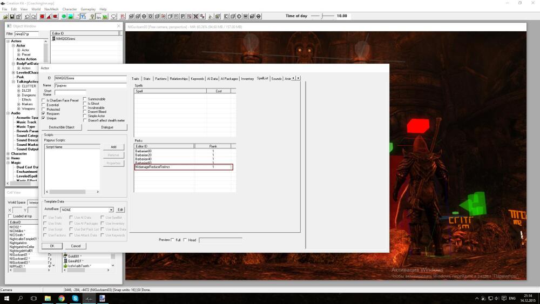Enable the Is CharGen Face Preset checkbox

pyautogui.click(x=43, y=100)
